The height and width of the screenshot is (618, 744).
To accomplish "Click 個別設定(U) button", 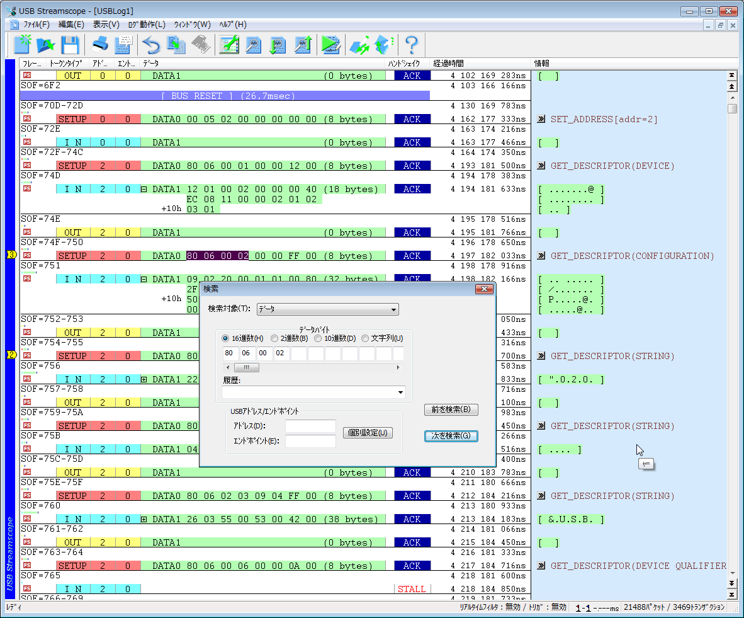I will pos(367,433).
